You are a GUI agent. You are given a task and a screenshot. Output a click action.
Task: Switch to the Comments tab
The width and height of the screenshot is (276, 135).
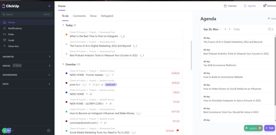[79, 16]
